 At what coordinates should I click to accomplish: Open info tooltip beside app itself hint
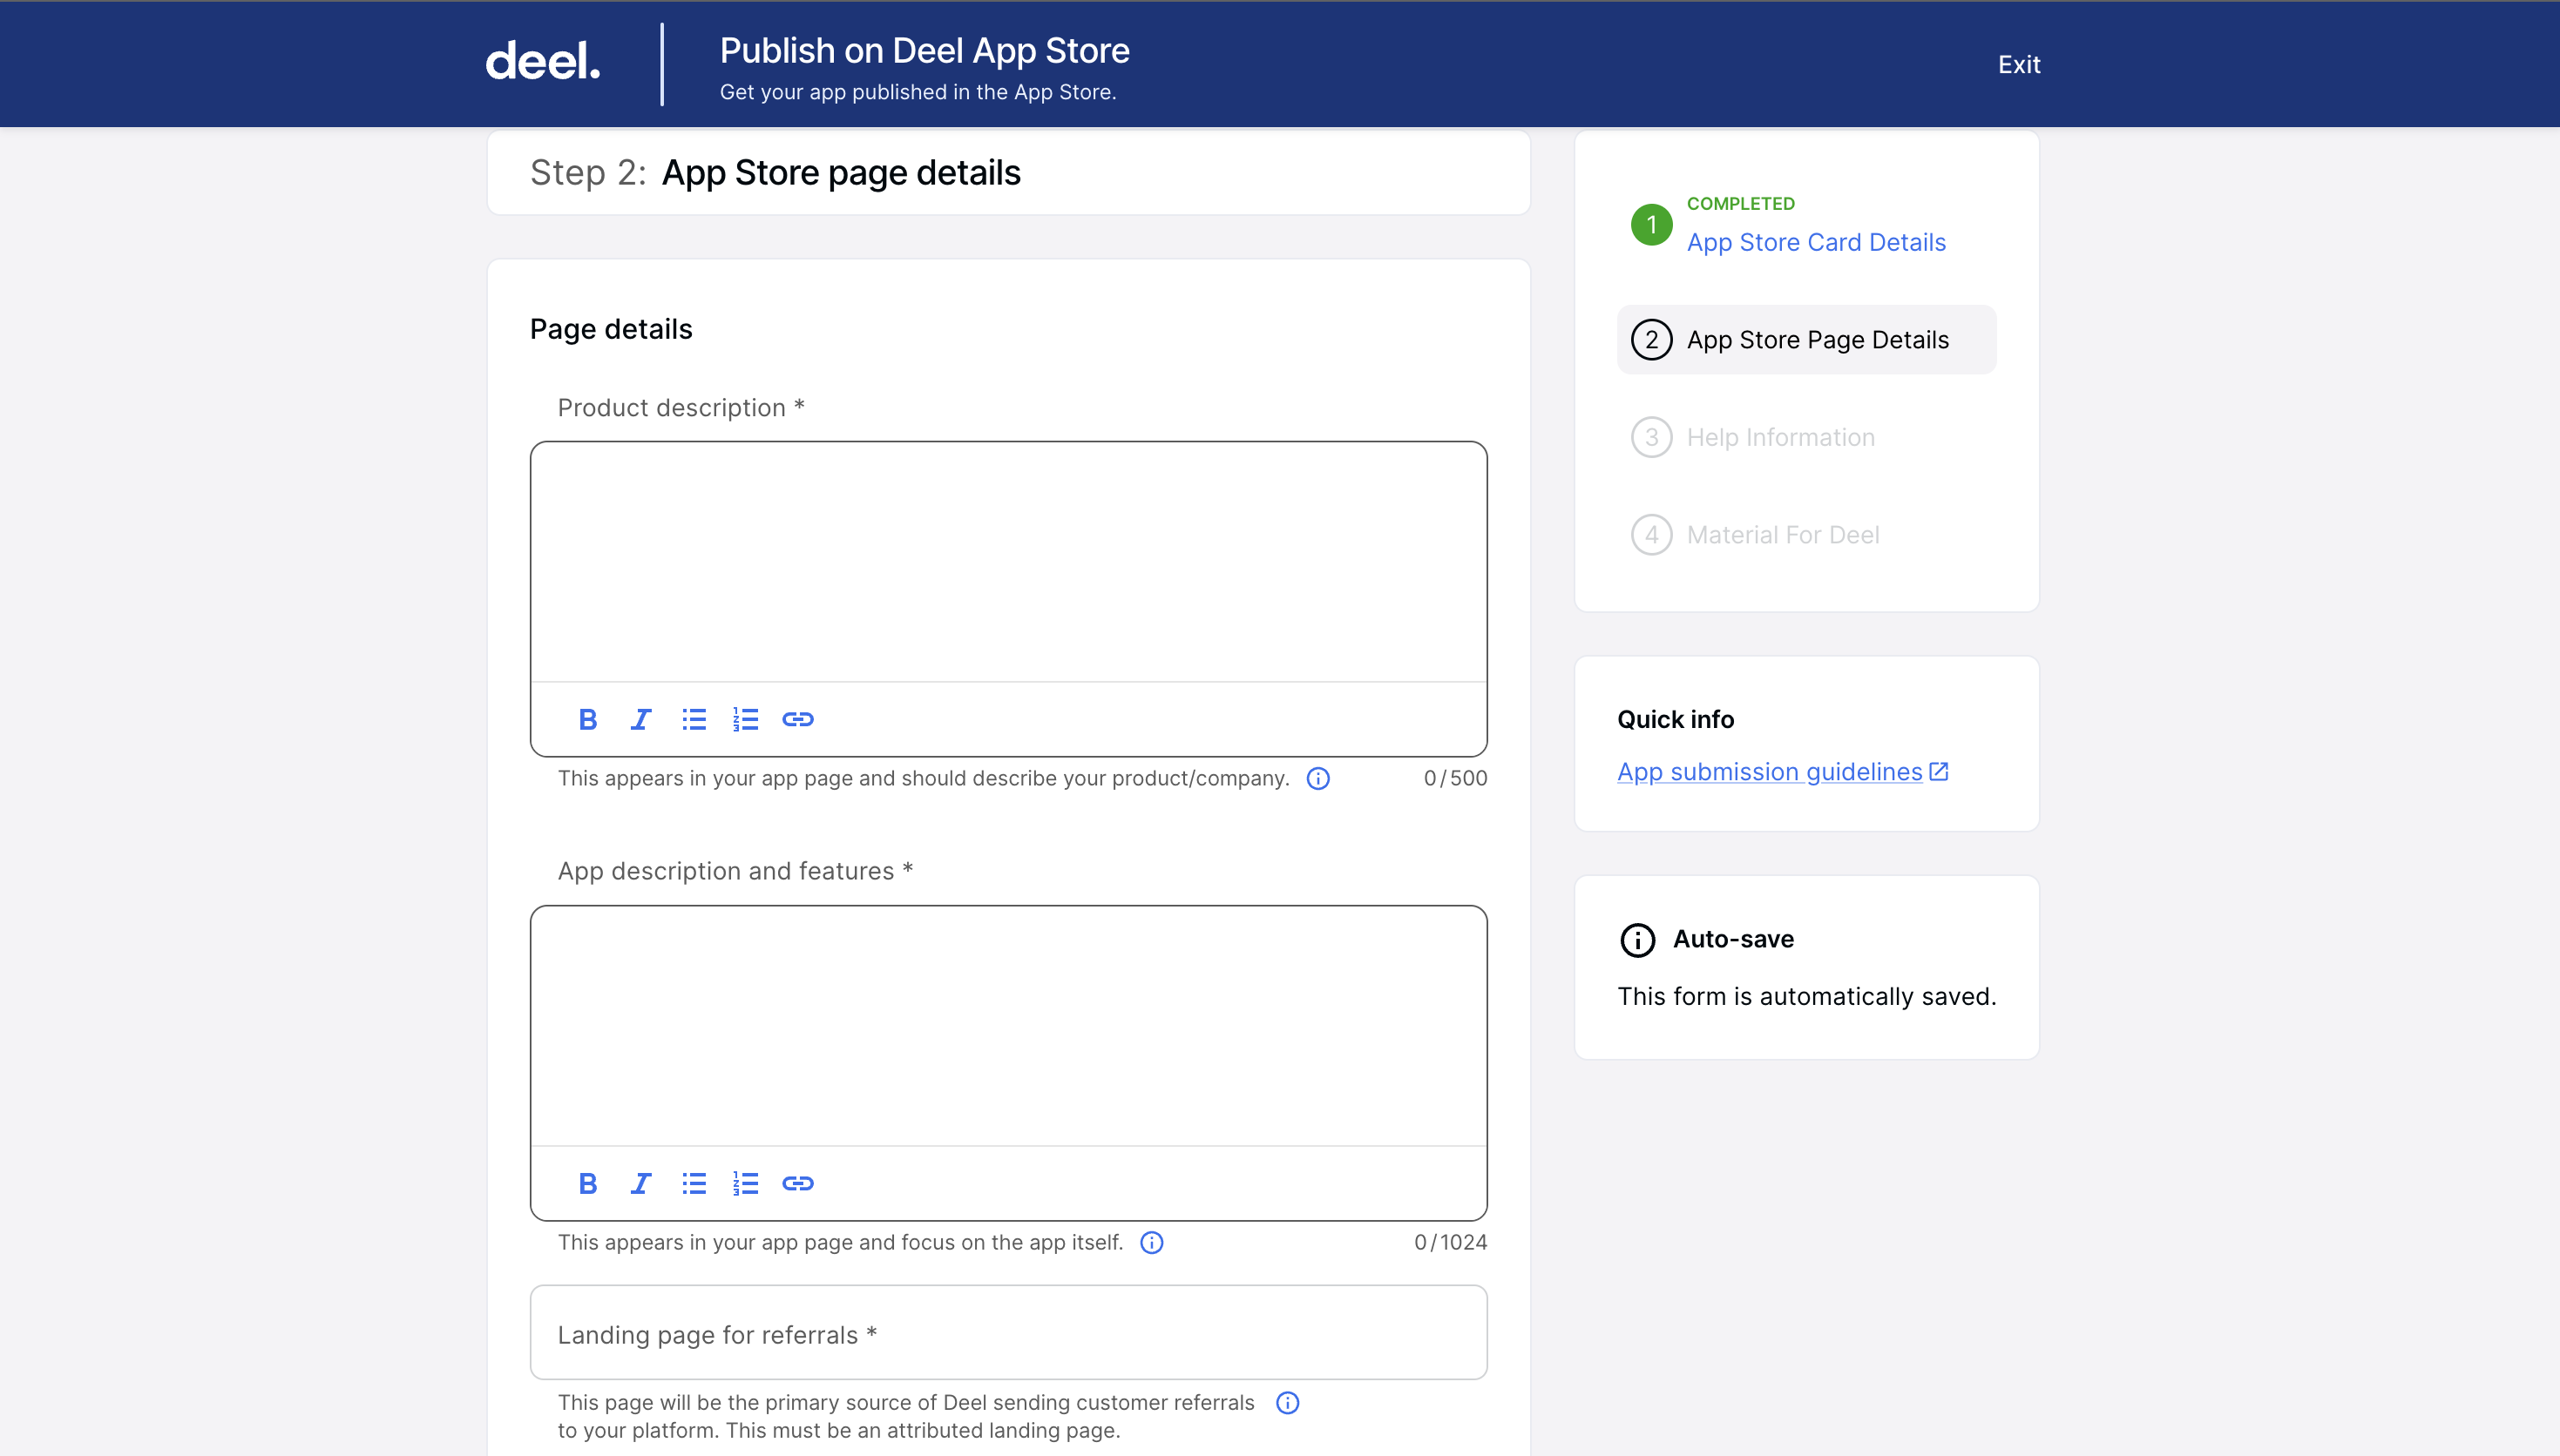(x=1151, y=1242)
